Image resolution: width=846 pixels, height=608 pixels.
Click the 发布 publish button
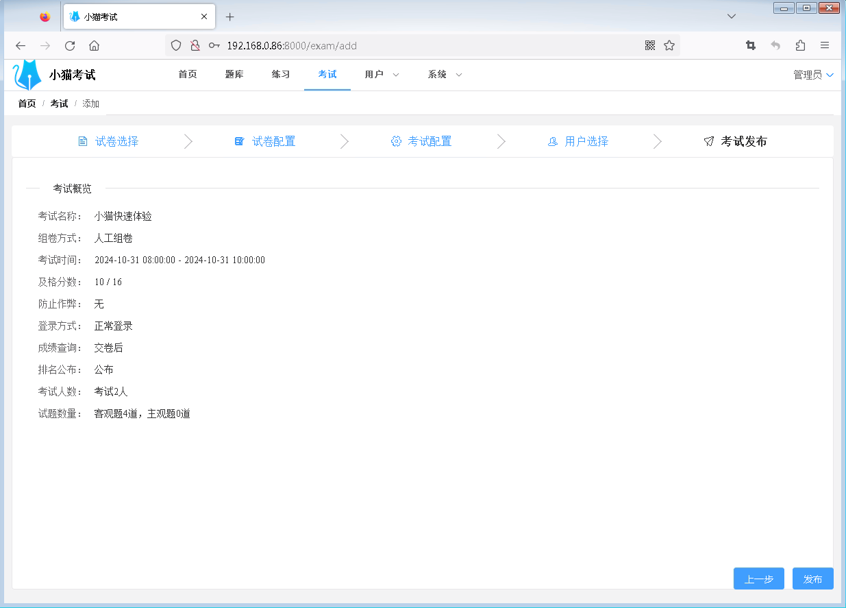click(812, 579)
